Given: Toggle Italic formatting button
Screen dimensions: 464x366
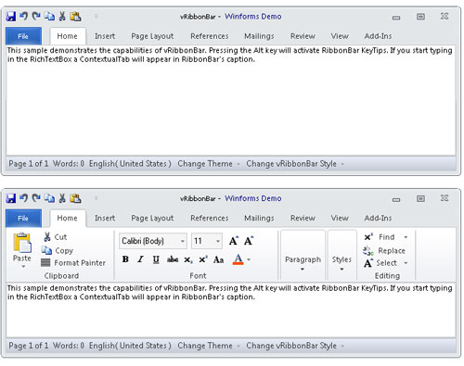Looking at the screenshot, I should pos(141,259).
